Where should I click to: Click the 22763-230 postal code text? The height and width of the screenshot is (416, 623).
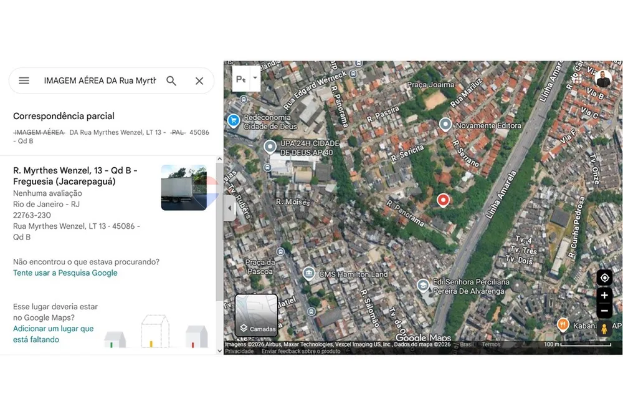click(32, 215)
